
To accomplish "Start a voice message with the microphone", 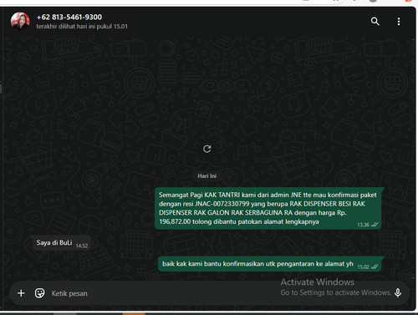I will pos(398,292).
